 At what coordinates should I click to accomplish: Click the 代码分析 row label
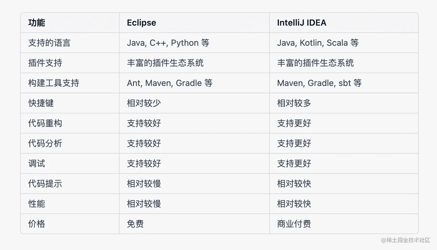point(45,143)
